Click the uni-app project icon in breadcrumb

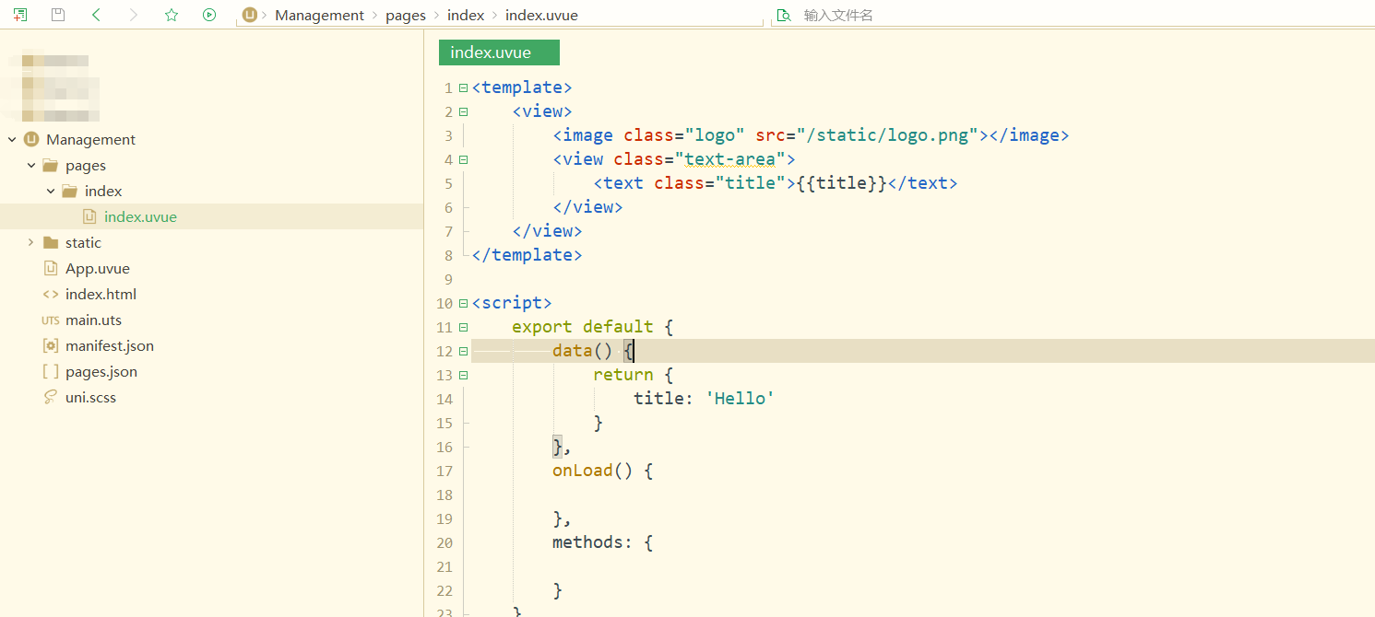pos(248,15)
